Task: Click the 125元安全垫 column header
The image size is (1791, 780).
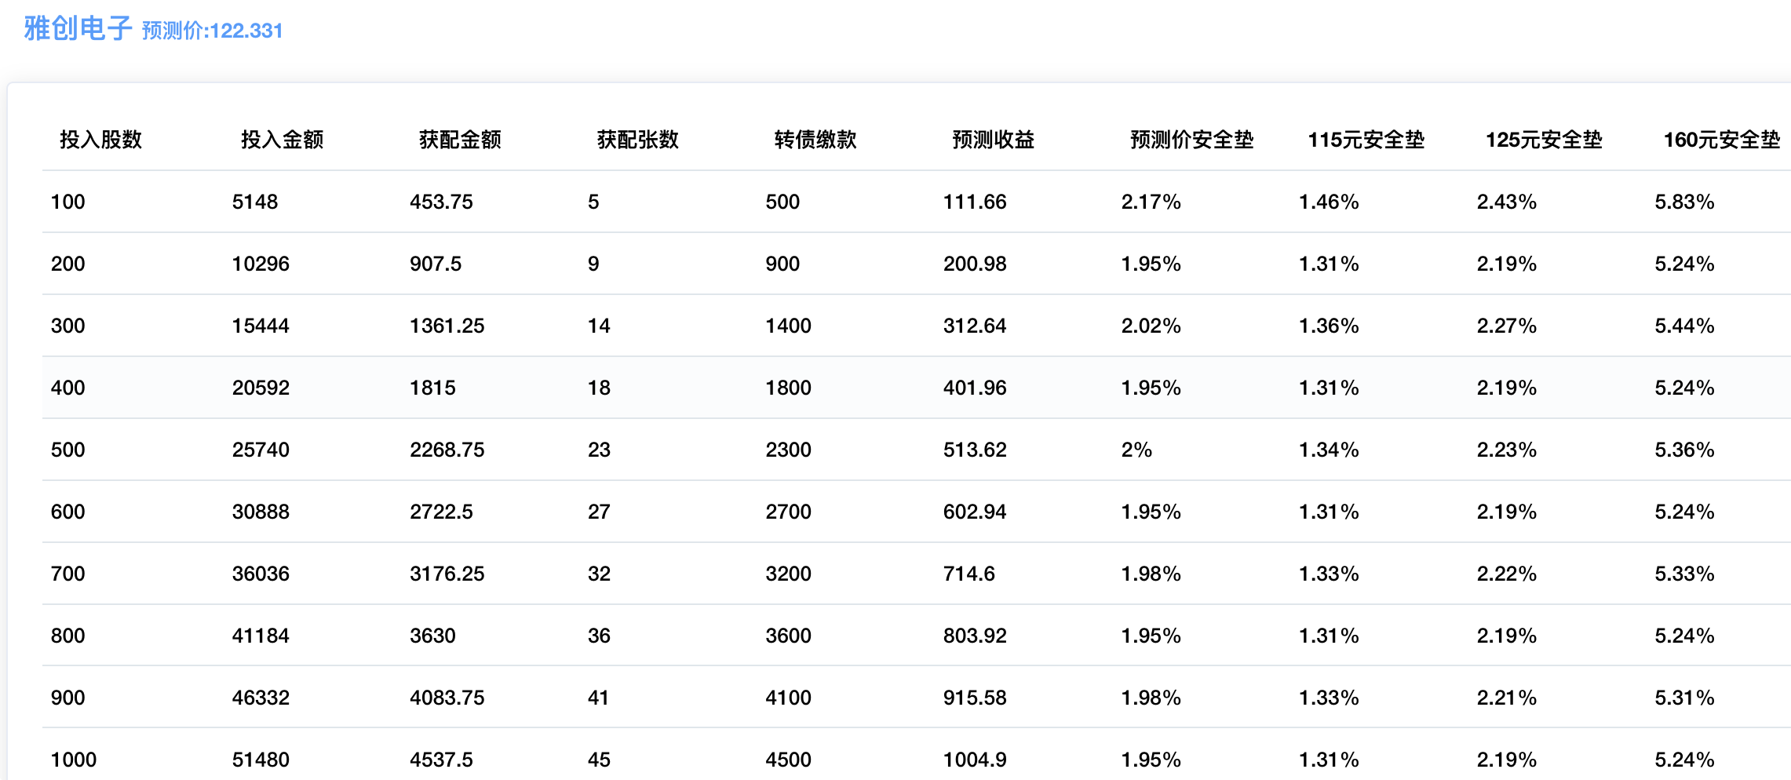Action: point(1544,140)
